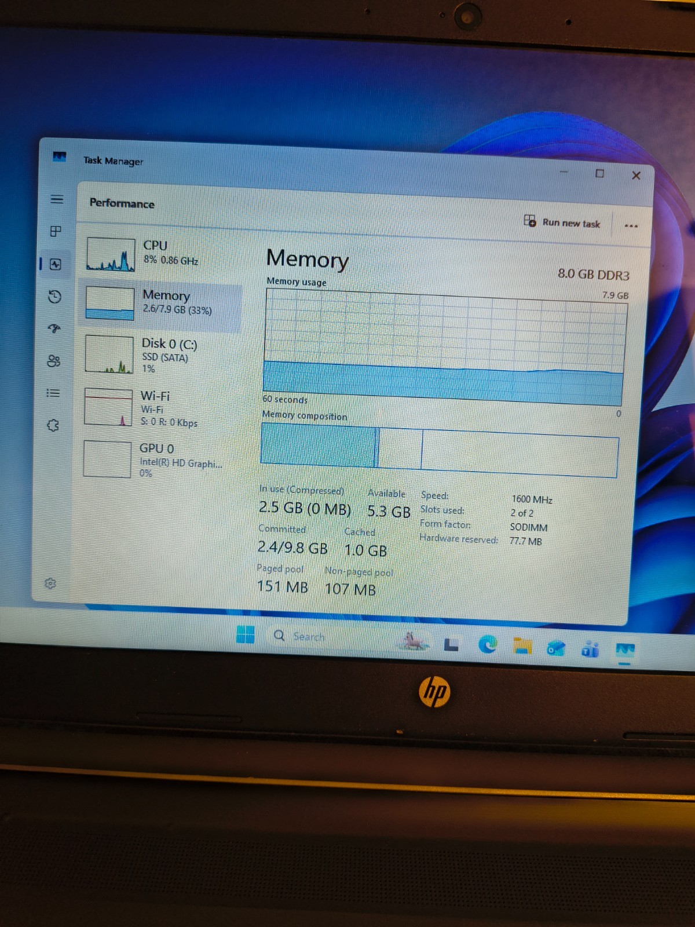Viewport: 695px width, 927px height.
Task: Click the Memory usage graph
Action: coord(445,348)
